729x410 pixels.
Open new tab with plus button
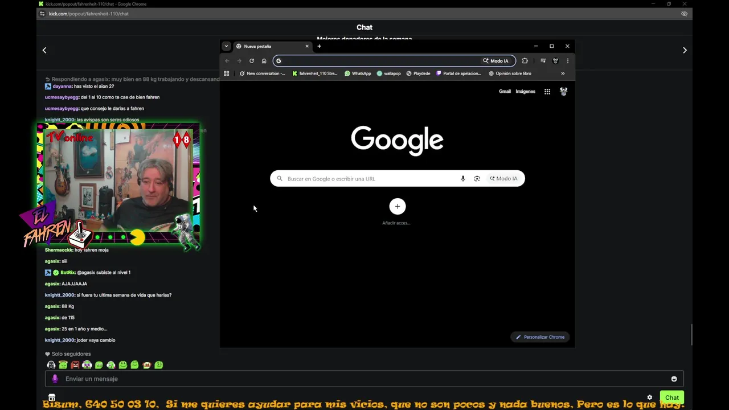(x=319, y=46)
